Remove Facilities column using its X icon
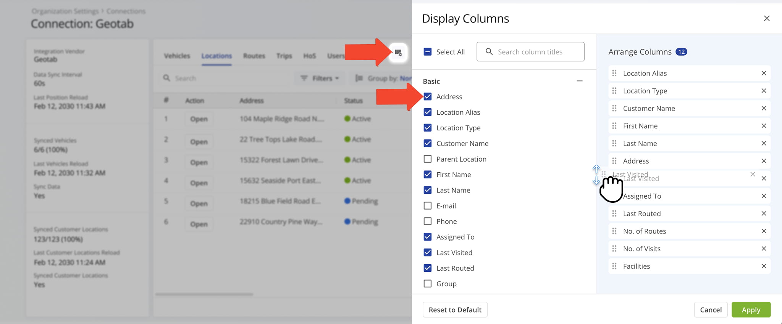 pyautogui.click(x=764, y=266)
